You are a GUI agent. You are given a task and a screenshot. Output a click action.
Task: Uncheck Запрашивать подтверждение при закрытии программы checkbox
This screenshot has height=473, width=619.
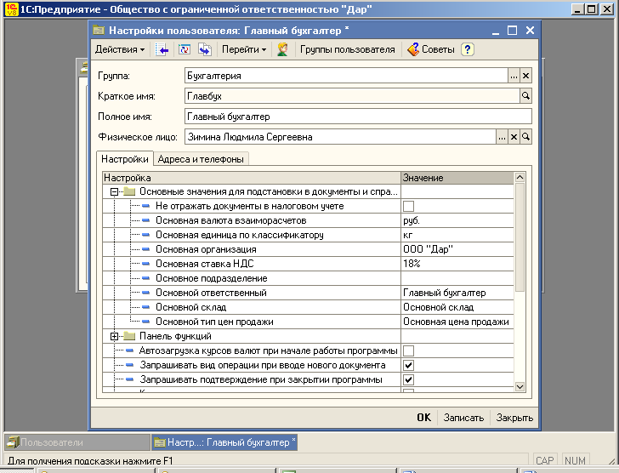click(409, 379)
